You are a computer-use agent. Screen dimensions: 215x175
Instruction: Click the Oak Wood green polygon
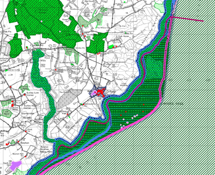click(x=6, y=113)
